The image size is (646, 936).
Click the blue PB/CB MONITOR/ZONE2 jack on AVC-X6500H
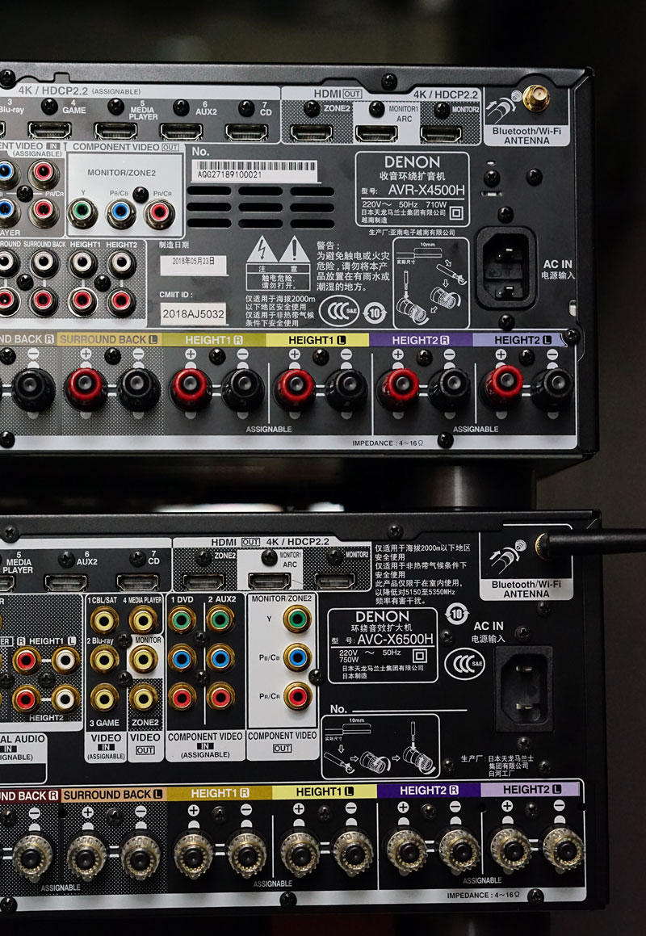[x=297, y=657]
